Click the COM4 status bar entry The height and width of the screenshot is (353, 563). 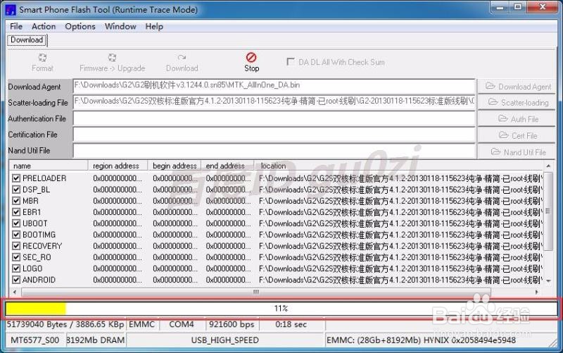[x=182, y=324]
